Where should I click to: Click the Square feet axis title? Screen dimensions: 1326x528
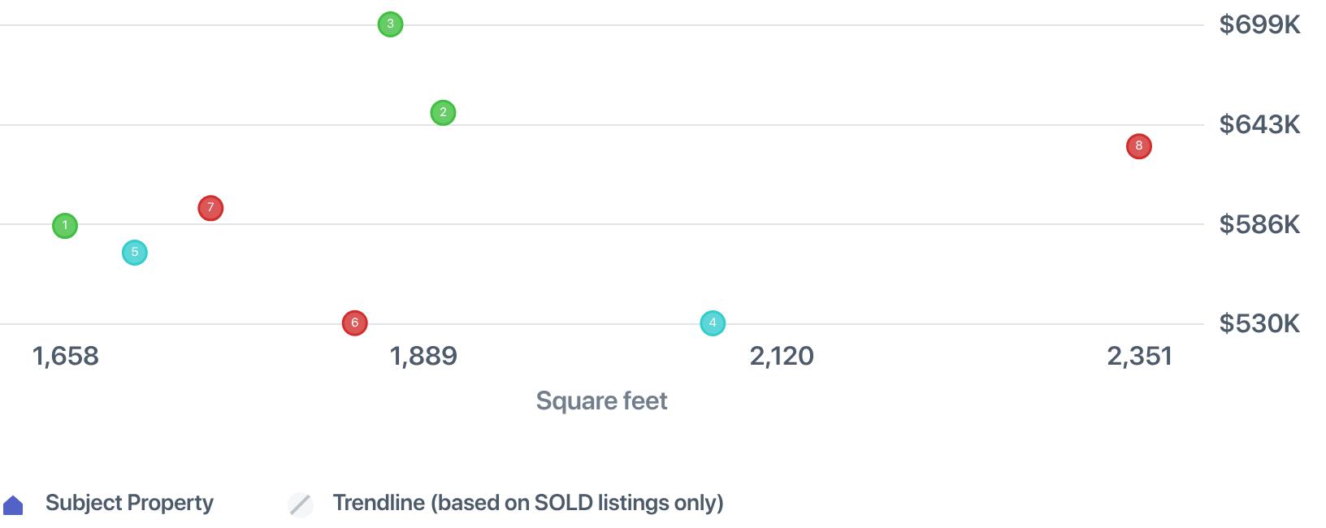point(601,400)
